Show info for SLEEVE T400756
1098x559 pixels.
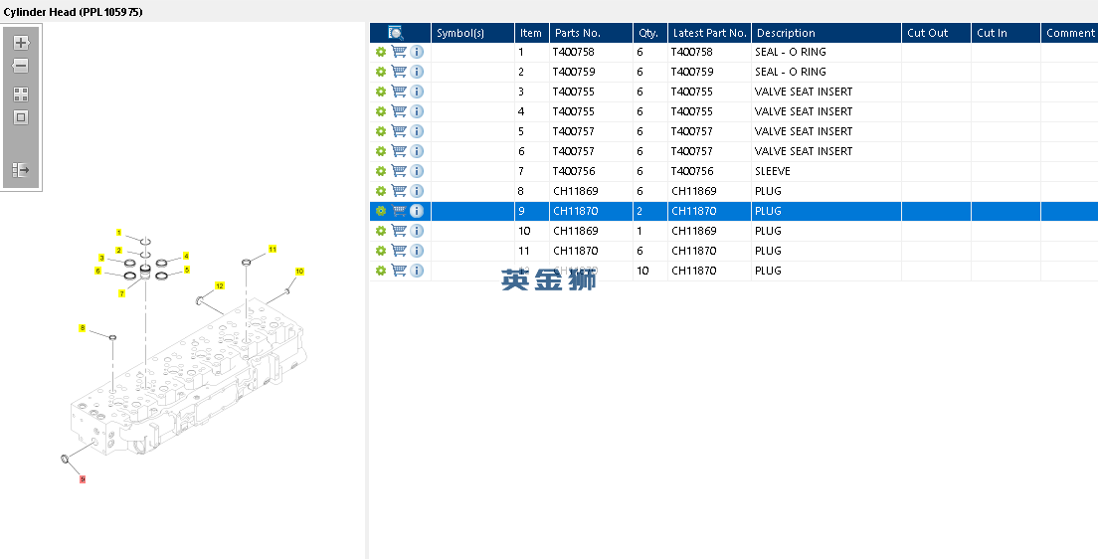point(417,171)
